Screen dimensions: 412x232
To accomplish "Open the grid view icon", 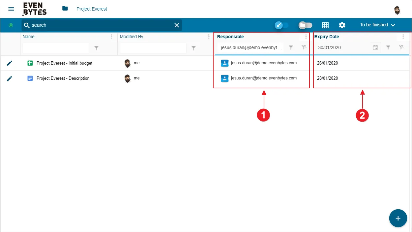I will [325, 25].
